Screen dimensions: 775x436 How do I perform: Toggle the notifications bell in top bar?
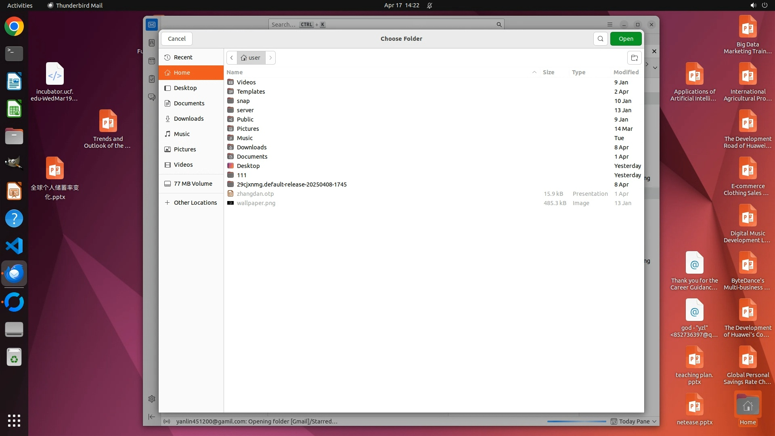(429, 6)
